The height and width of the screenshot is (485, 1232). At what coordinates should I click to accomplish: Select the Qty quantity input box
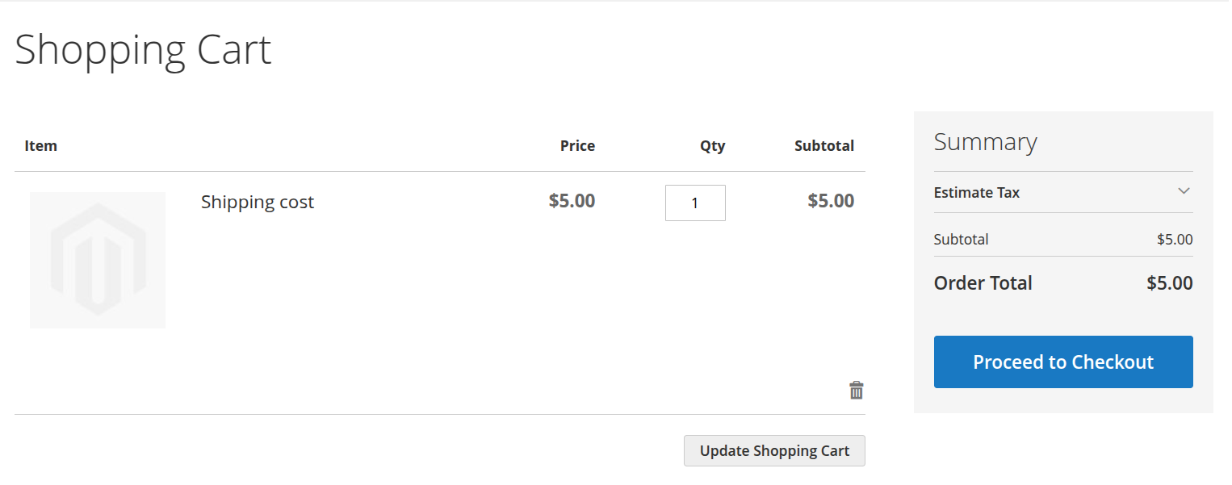coord(695,203)
